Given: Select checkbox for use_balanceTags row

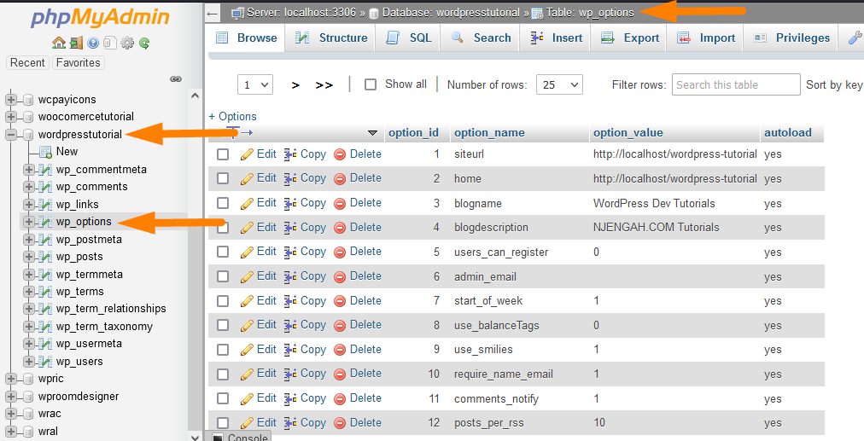Looking at the screenshot, I should point(223,325).
